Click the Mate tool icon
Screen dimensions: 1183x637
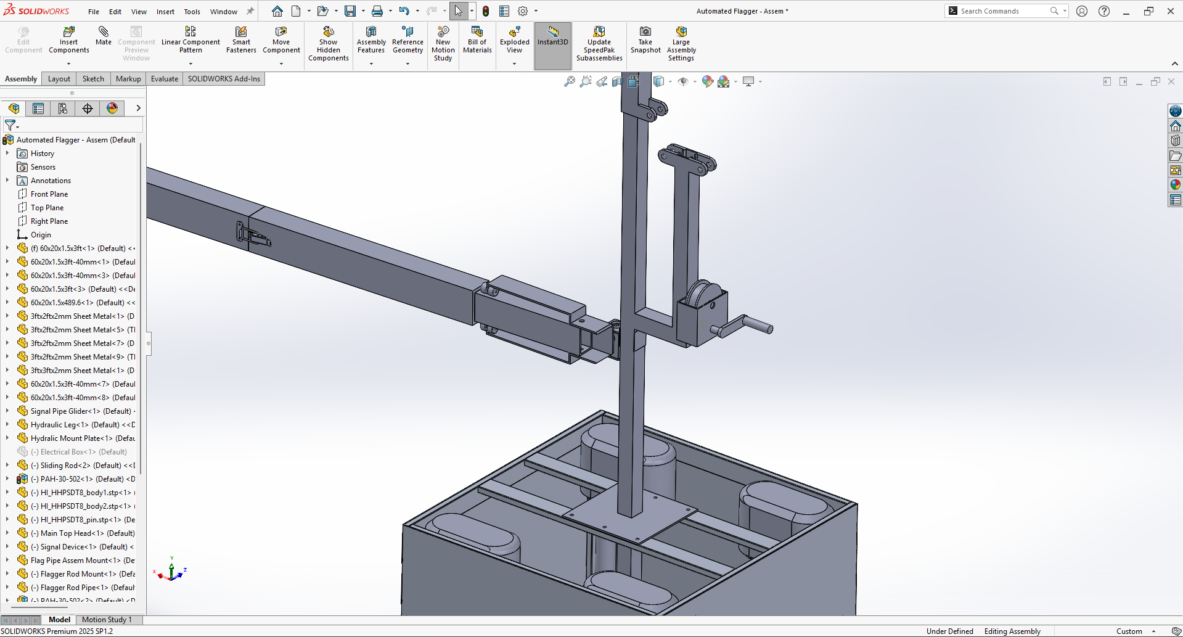click(104, 32)
